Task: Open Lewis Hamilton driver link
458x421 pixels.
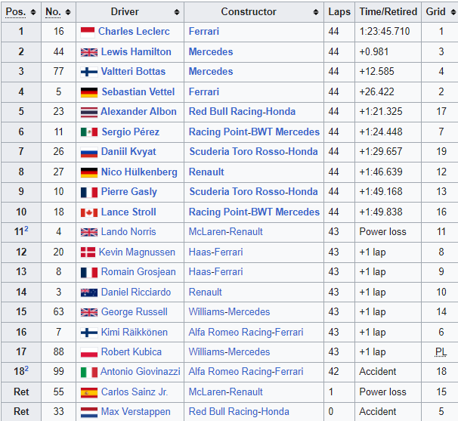Action: (x=136, y=51)
